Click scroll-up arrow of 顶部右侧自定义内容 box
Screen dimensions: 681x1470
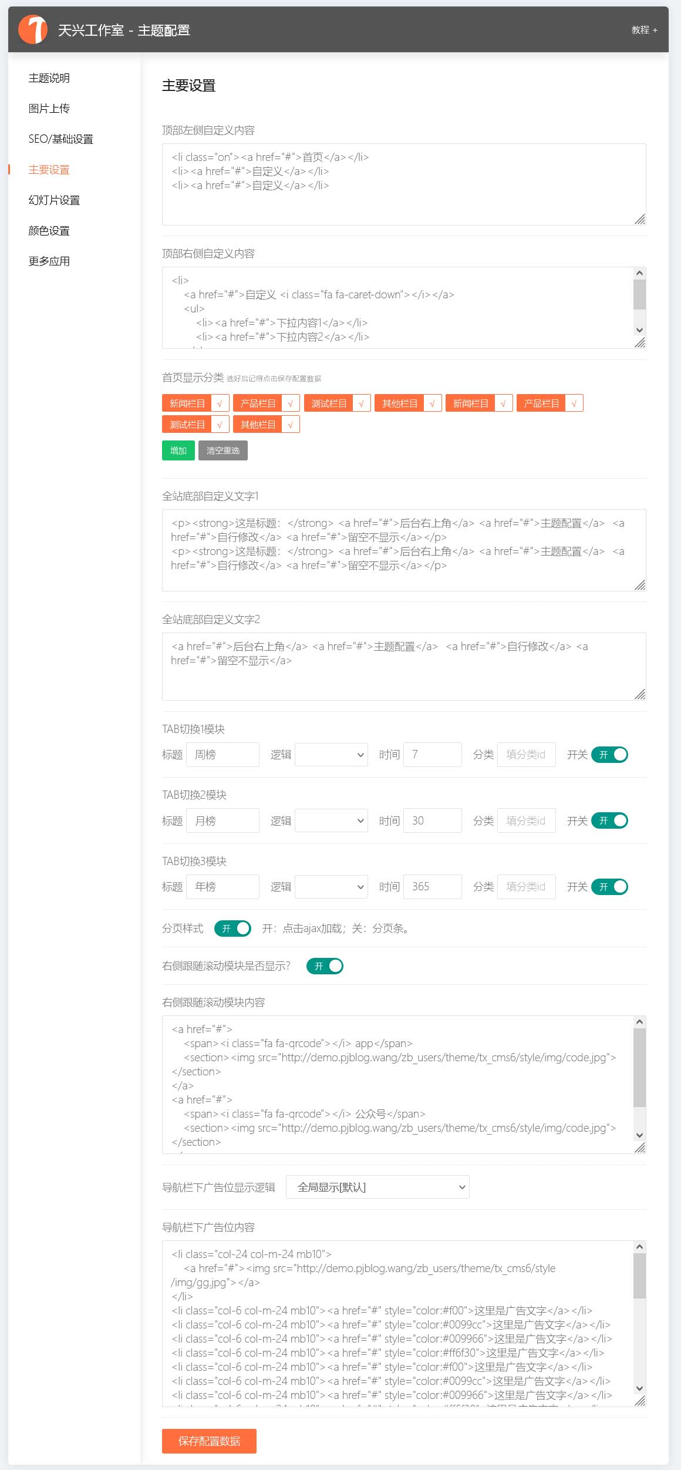[640, 273]
